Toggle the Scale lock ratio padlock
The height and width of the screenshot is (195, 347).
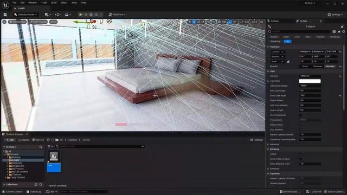(288, 61)
